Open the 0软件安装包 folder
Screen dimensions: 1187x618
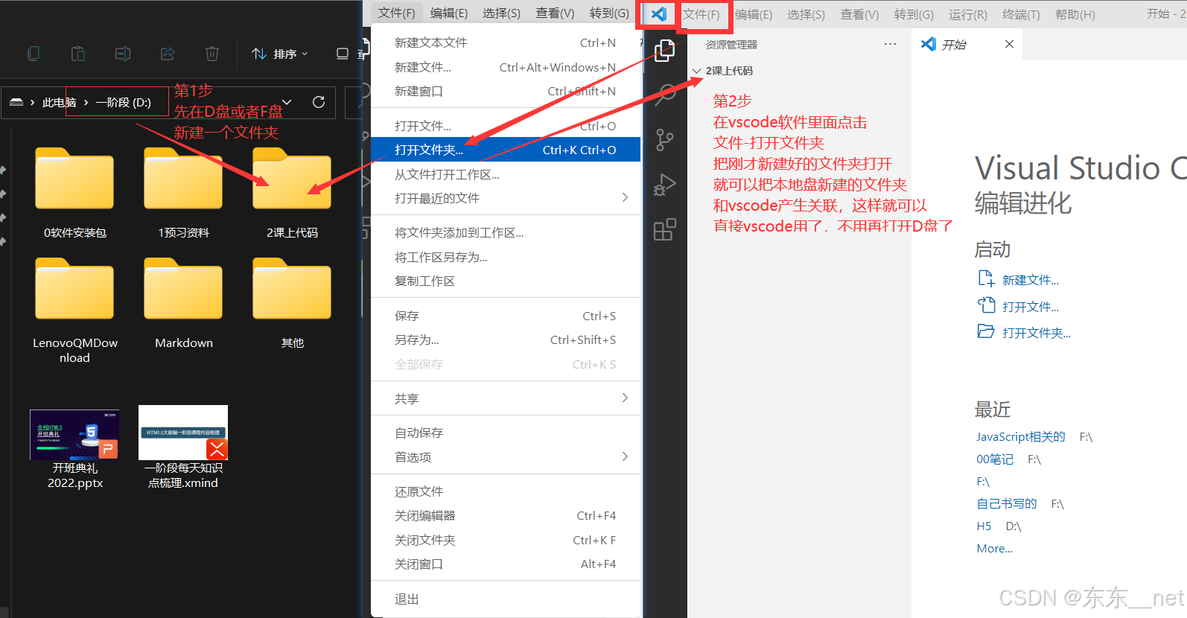pos(74,194)
